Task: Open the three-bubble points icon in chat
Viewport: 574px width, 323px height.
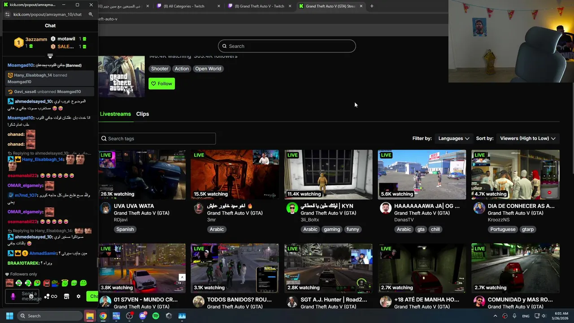Action: [x=47, y=297]
